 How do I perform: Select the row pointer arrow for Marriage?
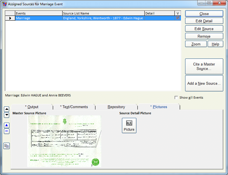pos(10,18)
